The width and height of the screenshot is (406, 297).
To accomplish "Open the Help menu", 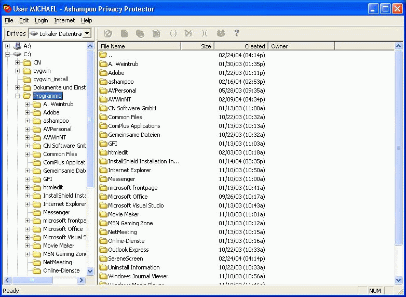I will click(87, 20).
